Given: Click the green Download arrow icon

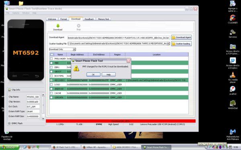Looking at the screenshot, I should [x=58, y=26].
